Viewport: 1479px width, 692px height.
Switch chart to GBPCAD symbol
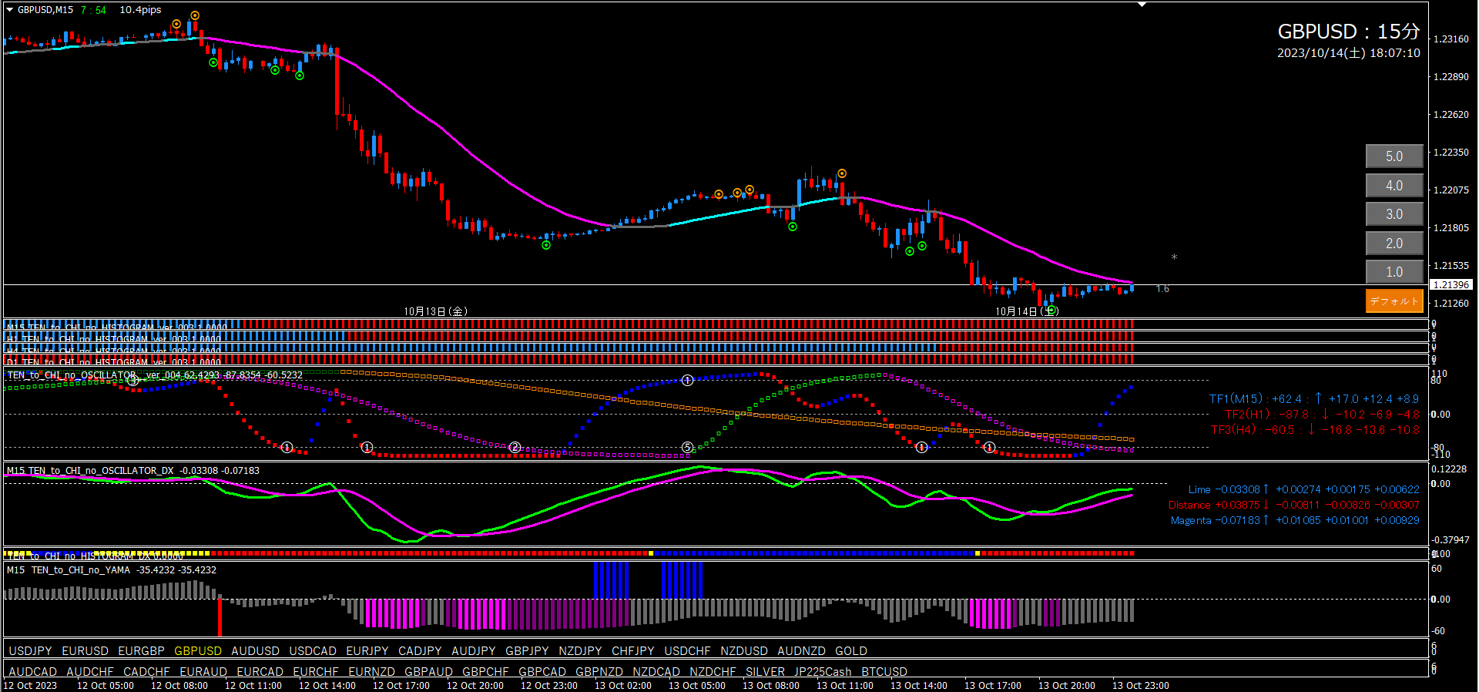pos(542,672)
